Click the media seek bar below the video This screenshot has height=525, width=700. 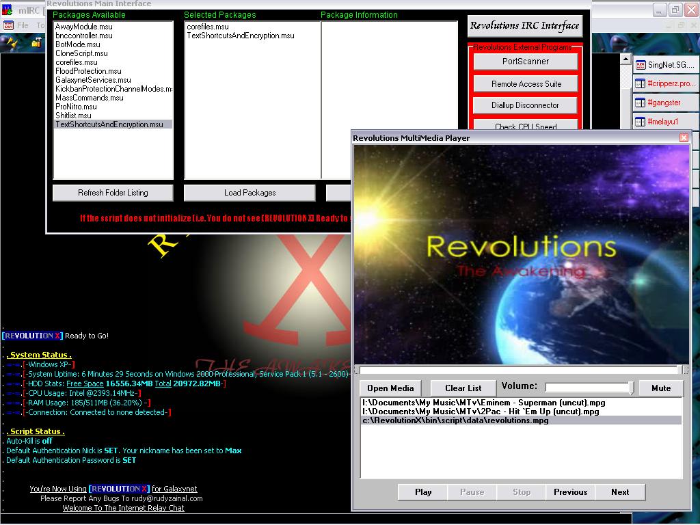pyautogui.click(x=520, y=370)
